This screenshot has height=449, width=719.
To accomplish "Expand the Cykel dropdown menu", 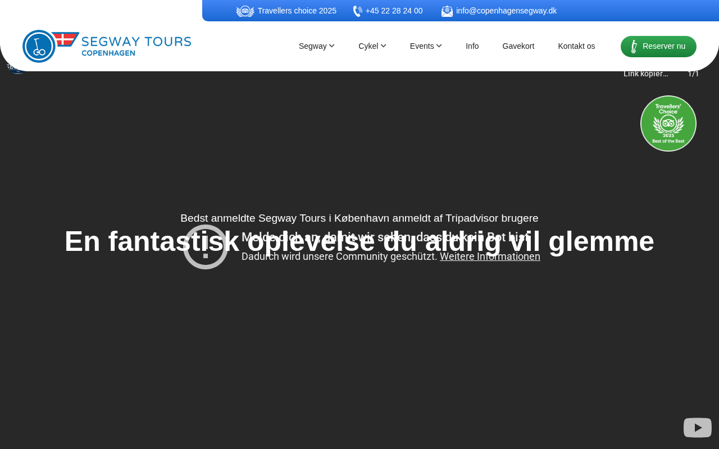I will [x=372, y=46].
